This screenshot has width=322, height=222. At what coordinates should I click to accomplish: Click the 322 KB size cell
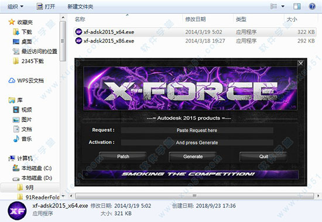pyautogui.click(x=306, y=32)
